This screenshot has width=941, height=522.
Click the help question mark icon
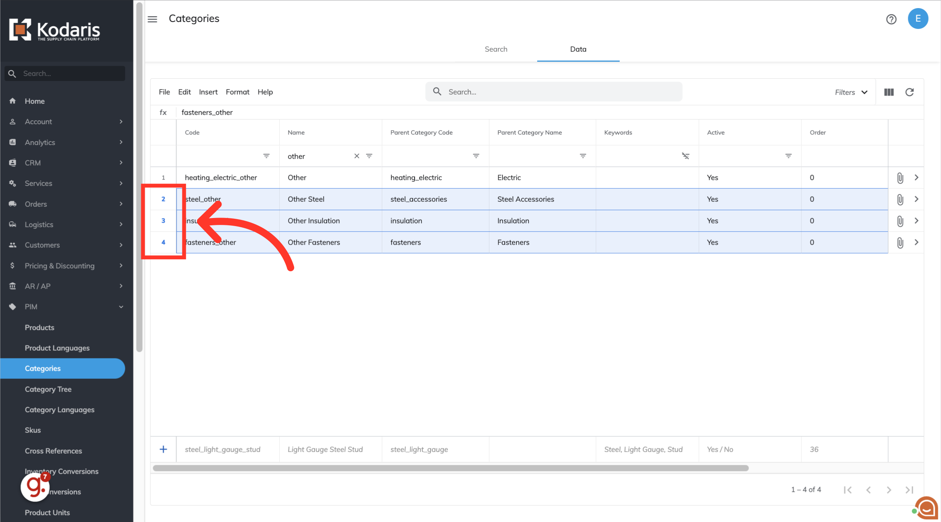tap(891, 19)
